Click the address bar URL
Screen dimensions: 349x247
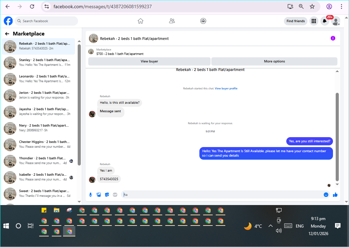point(103,6)
